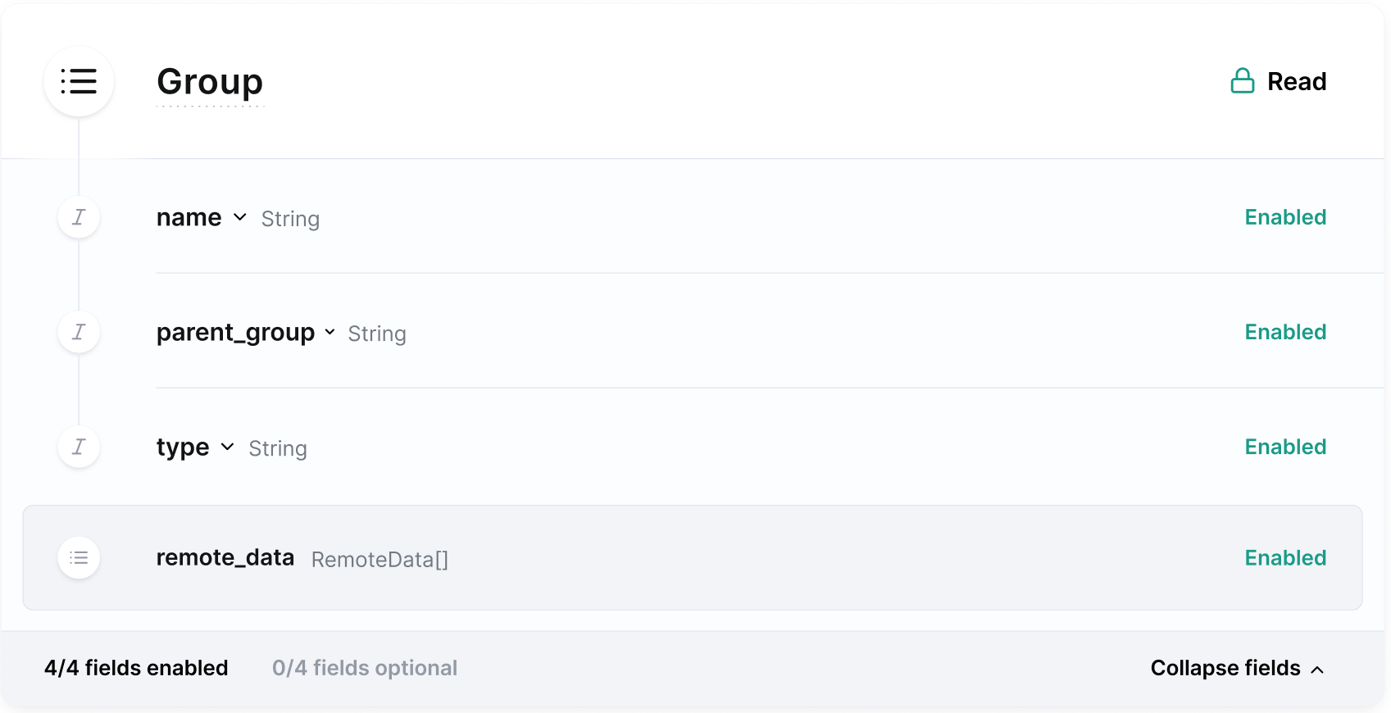Click the 4/4 fields enabled label
This screenshot has width=1391, height=713.
[136, 668]
